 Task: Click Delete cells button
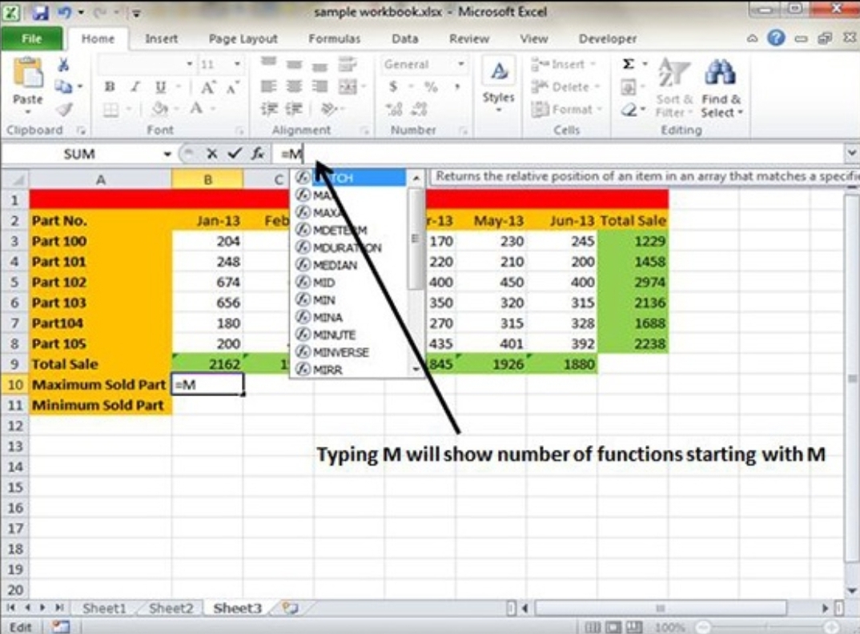[565, 86]
